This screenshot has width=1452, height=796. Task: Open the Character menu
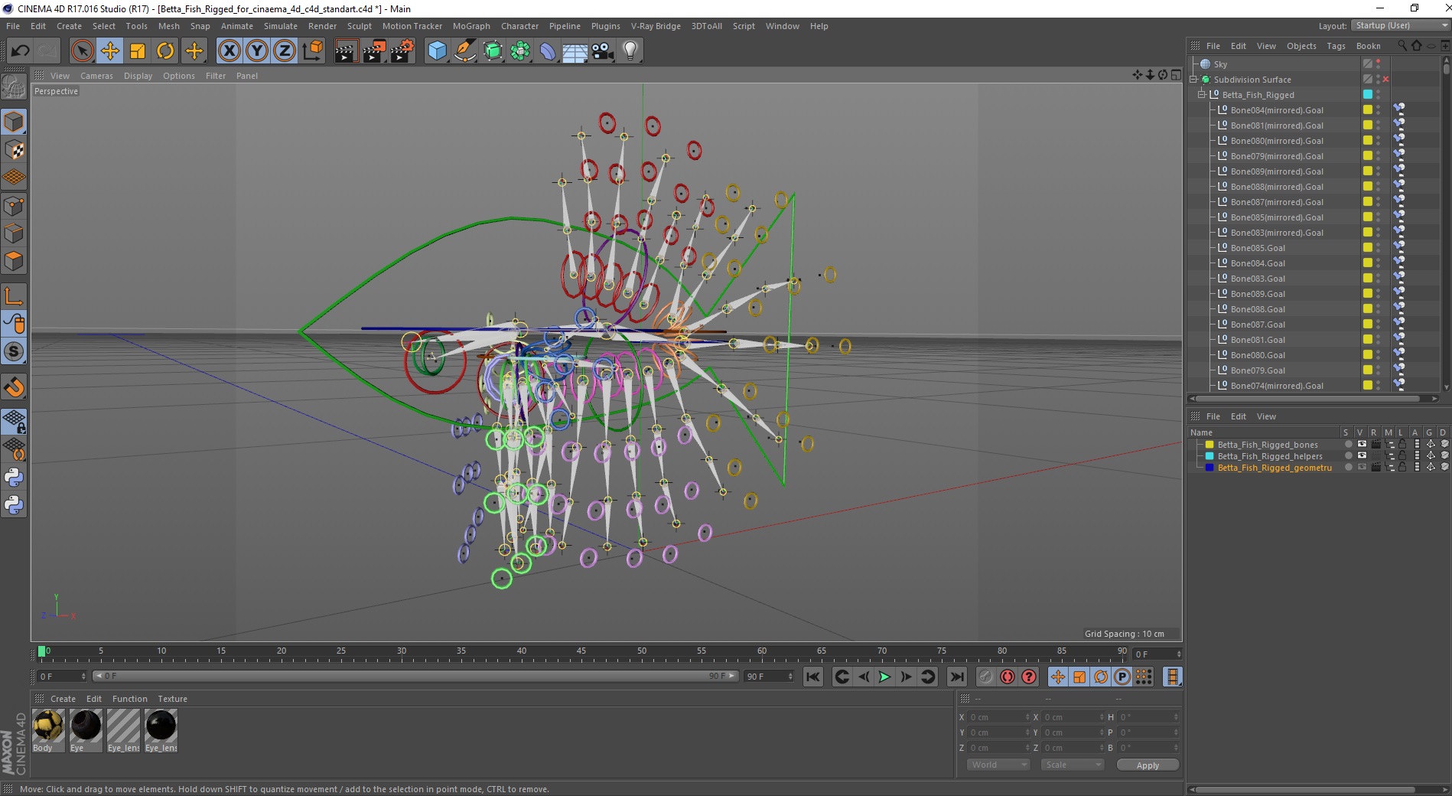coord(519,26)
